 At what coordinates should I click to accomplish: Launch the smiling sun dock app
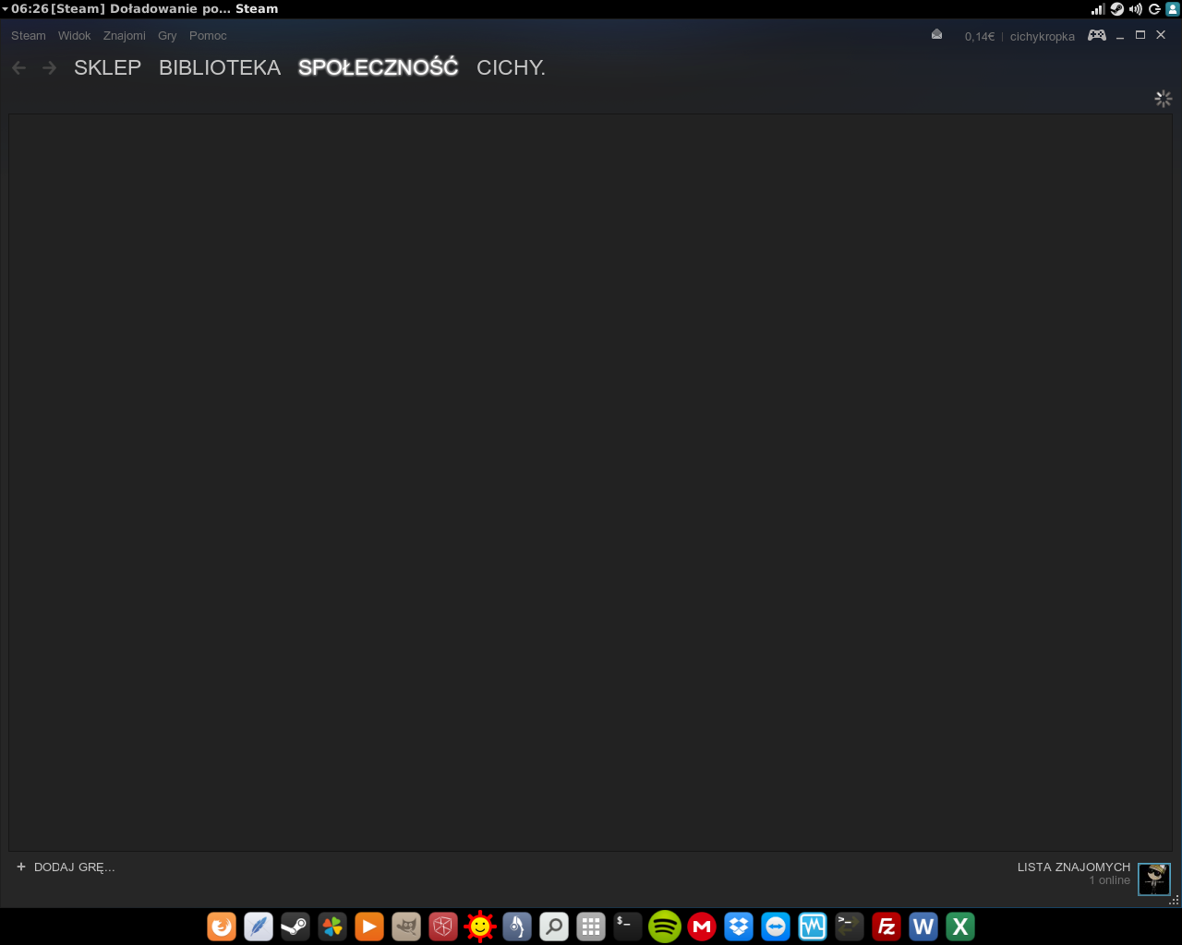pos(480,926)
